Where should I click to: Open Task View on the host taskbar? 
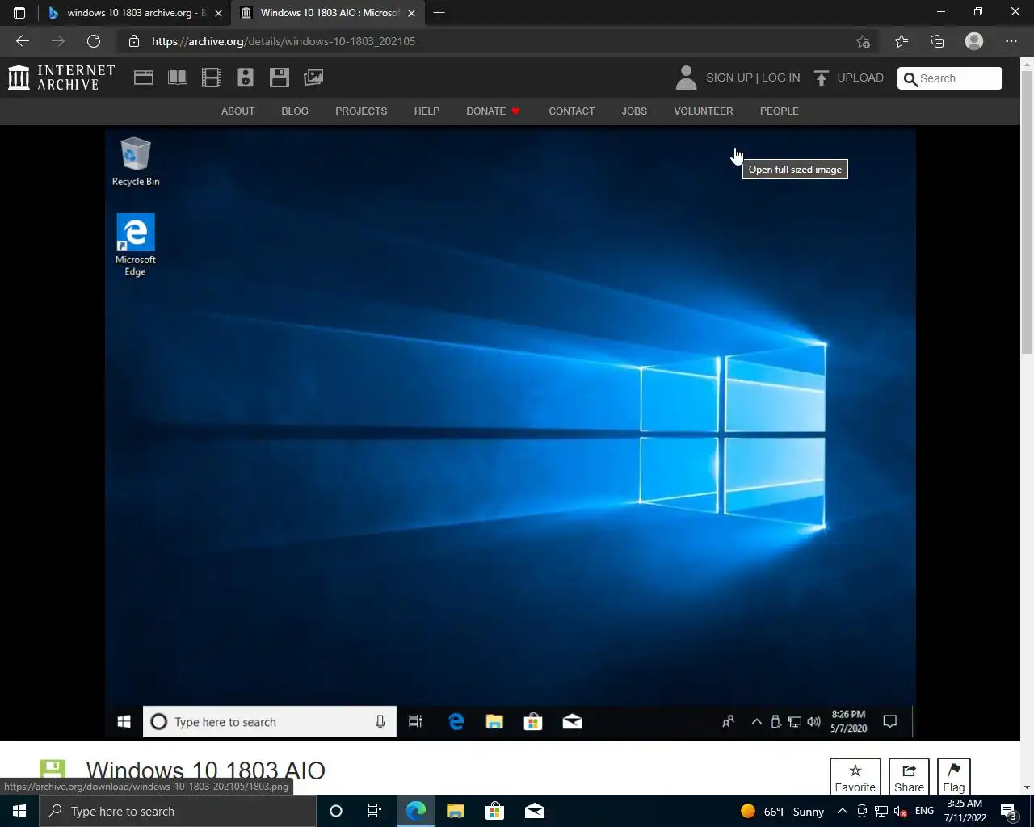[375, 811]
